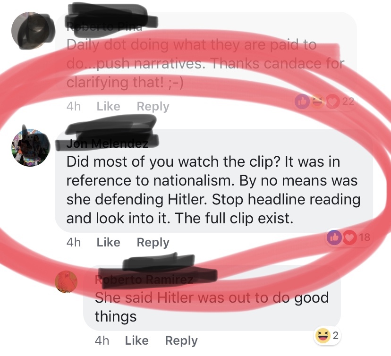Reply to the comment about watching the clip
The height and width of the screenshot is (356, 391).
pos(153,243)
